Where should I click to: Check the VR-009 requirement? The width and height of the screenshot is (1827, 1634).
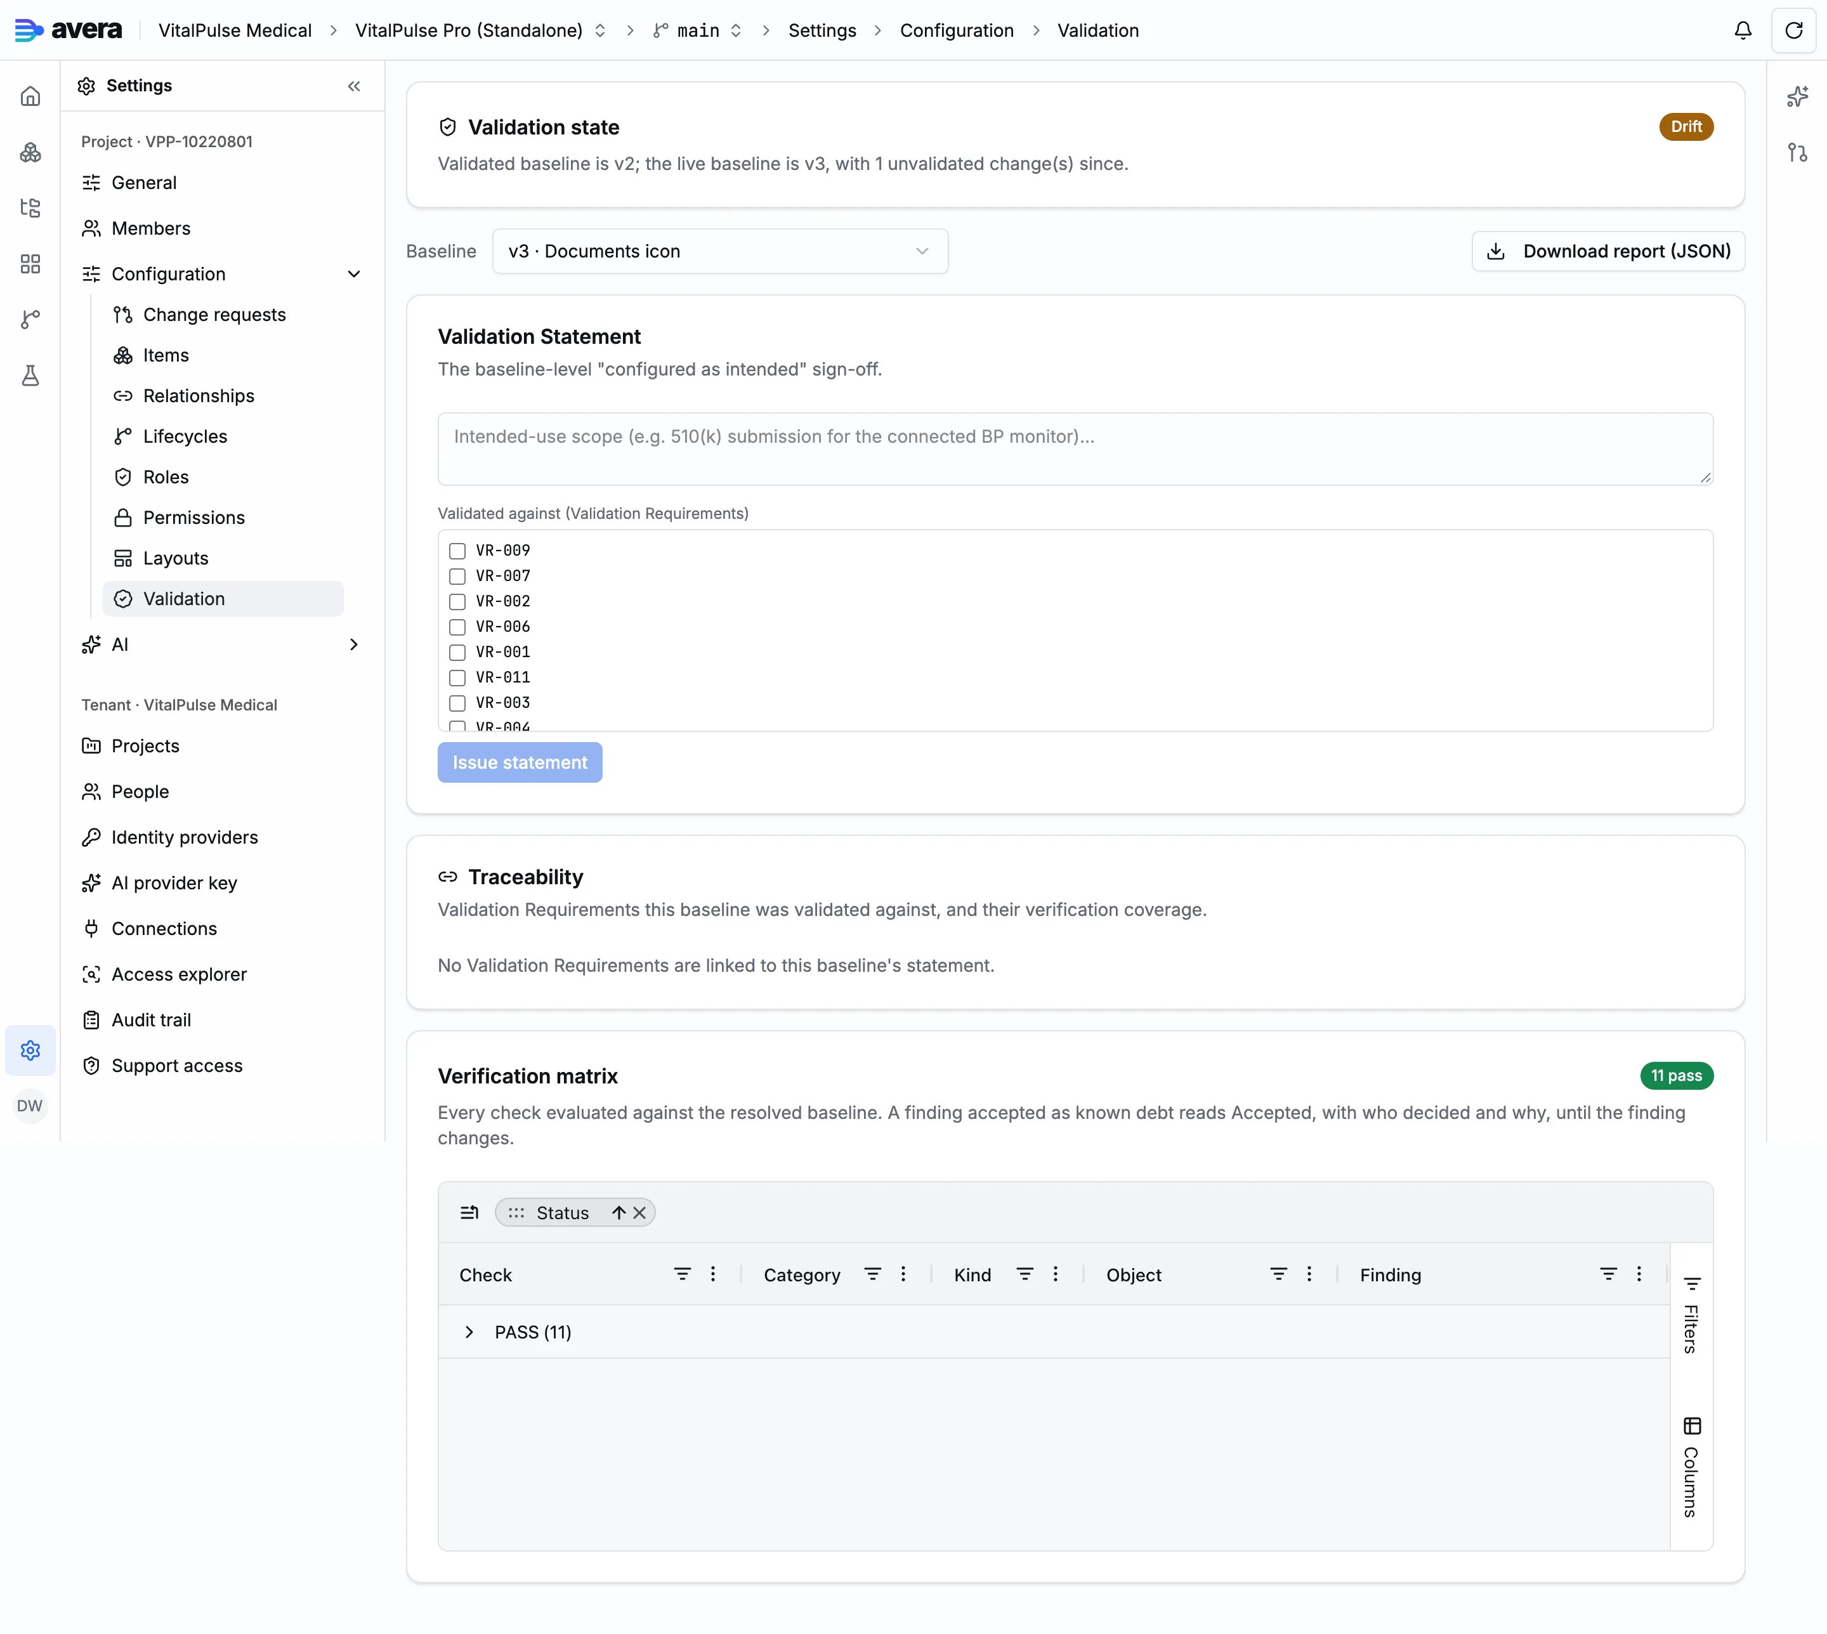(457, 551)
